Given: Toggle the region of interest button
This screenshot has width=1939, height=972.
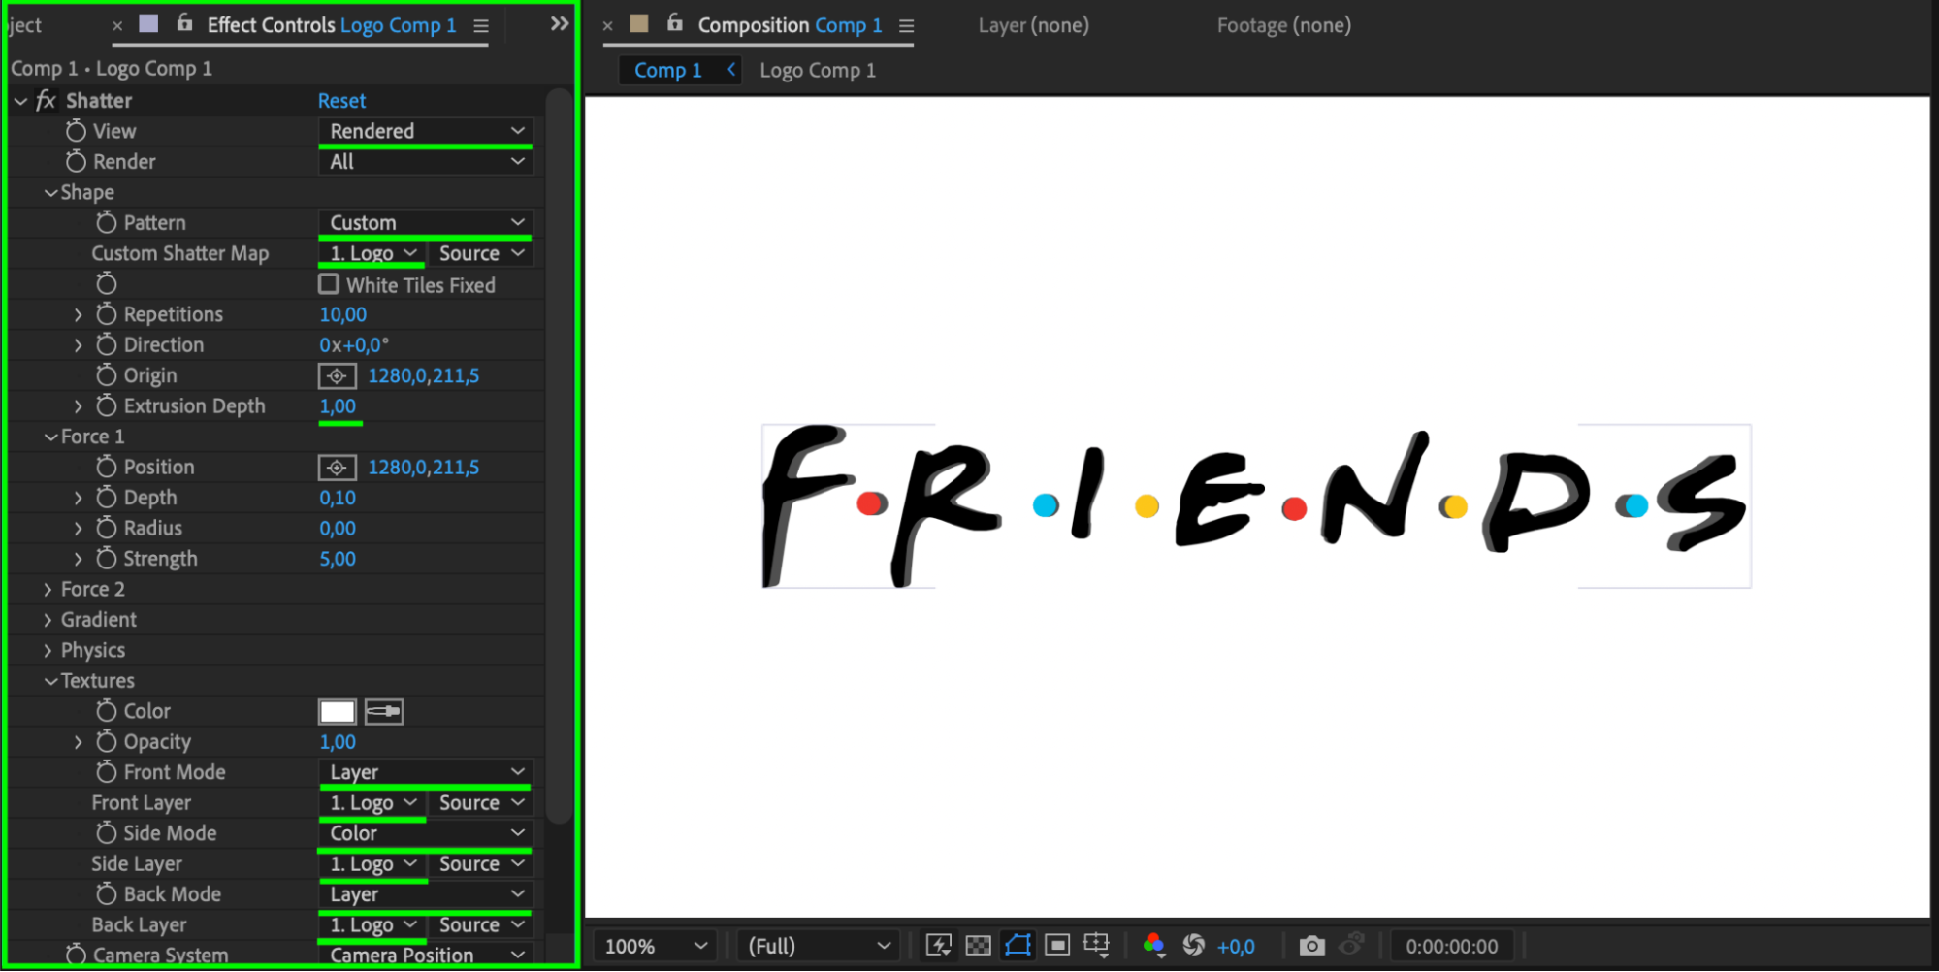Looking at the screenshot, I should [1057, 946].
